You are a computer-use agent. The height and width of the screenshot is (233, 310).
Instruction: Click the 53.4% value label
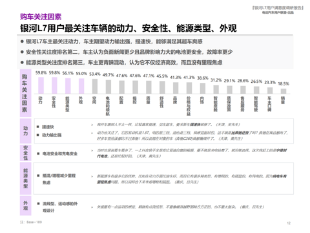pos(95,74)
